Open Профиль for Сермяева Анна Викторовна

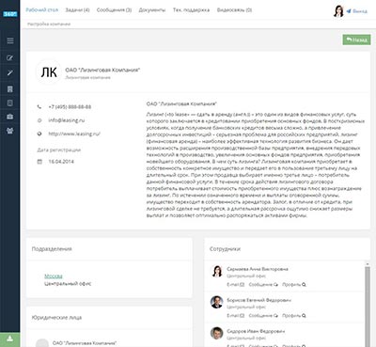pyautogui.click(x=294, y=285)
